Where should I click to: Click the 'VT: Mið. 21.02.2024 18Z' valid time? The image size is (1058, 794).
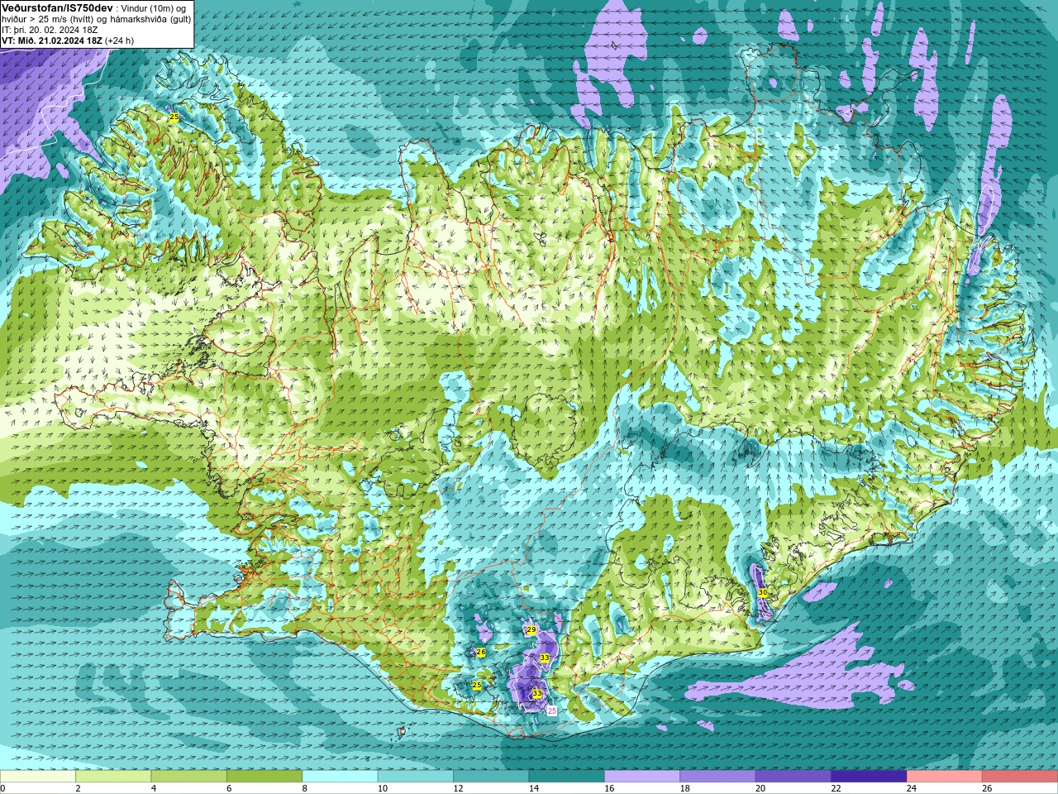52,41
